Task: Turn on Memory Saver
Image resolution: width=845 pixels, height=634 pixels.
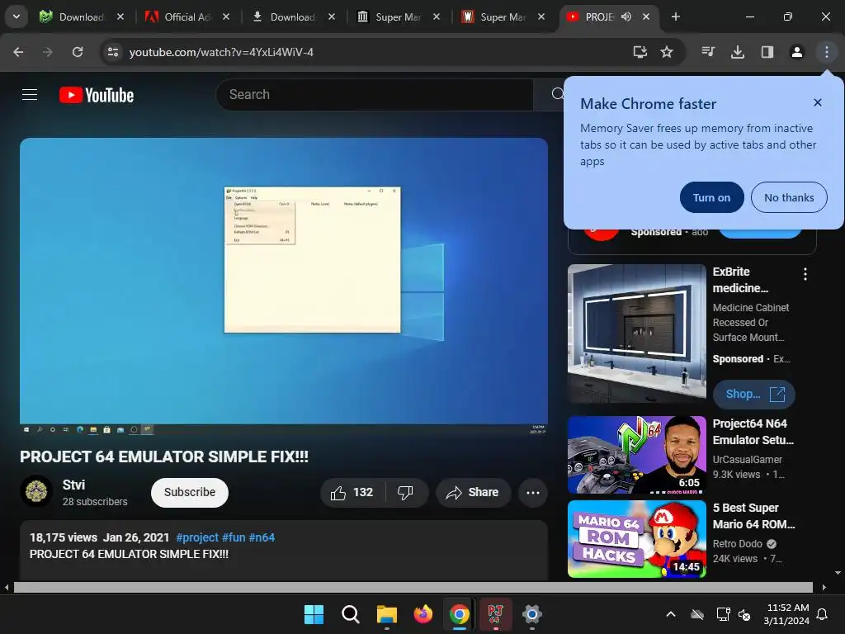Action: pyautogui.click(x=711, y=197)
